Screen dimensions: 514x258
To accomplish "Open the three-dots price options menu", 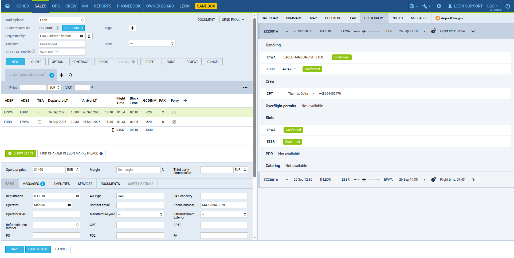I will click(245, 88).
